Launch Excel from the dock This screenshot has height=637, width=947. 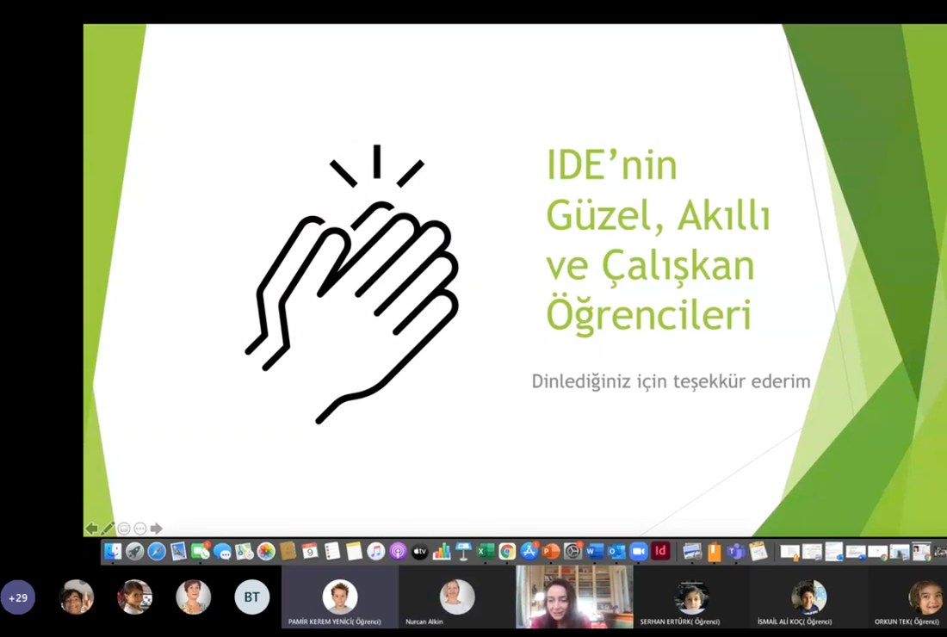click(x=485, y=551)
